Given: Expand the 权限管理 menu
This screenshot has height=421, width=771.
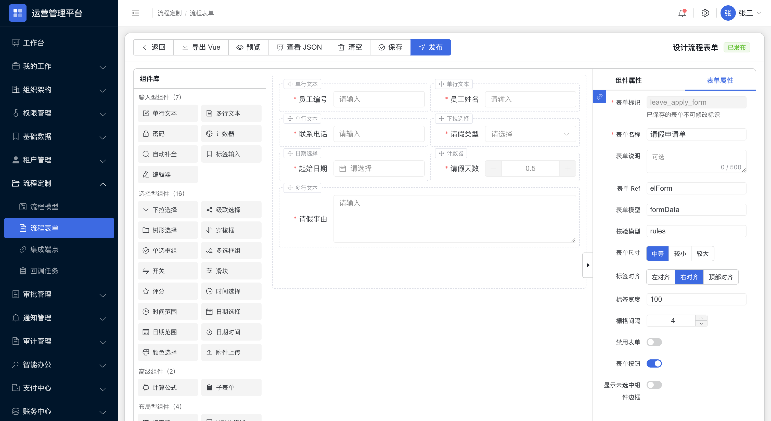Looking at the screenshot, I should coord(59,113).
